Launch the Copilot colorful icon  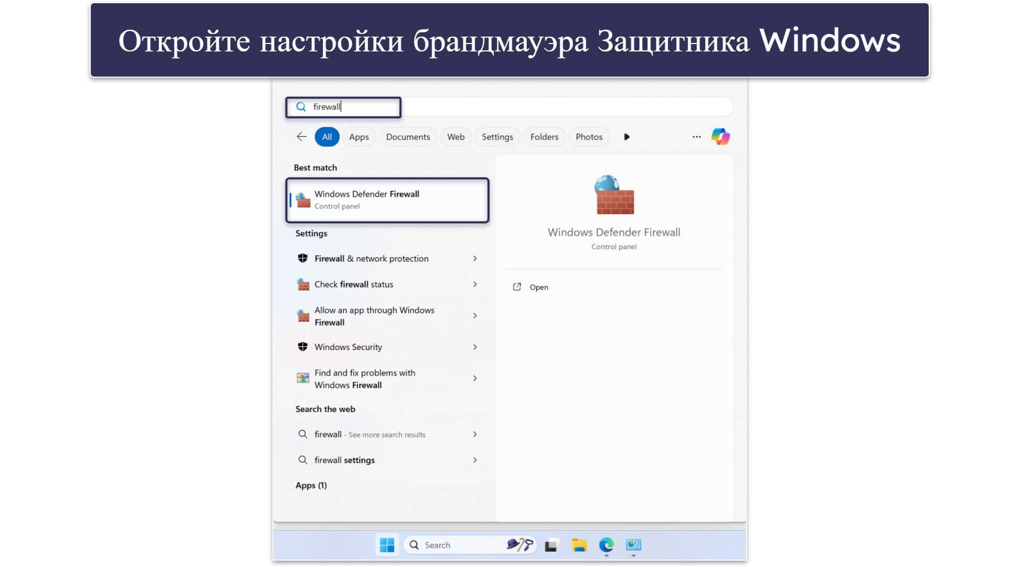[x=721, y=137]
